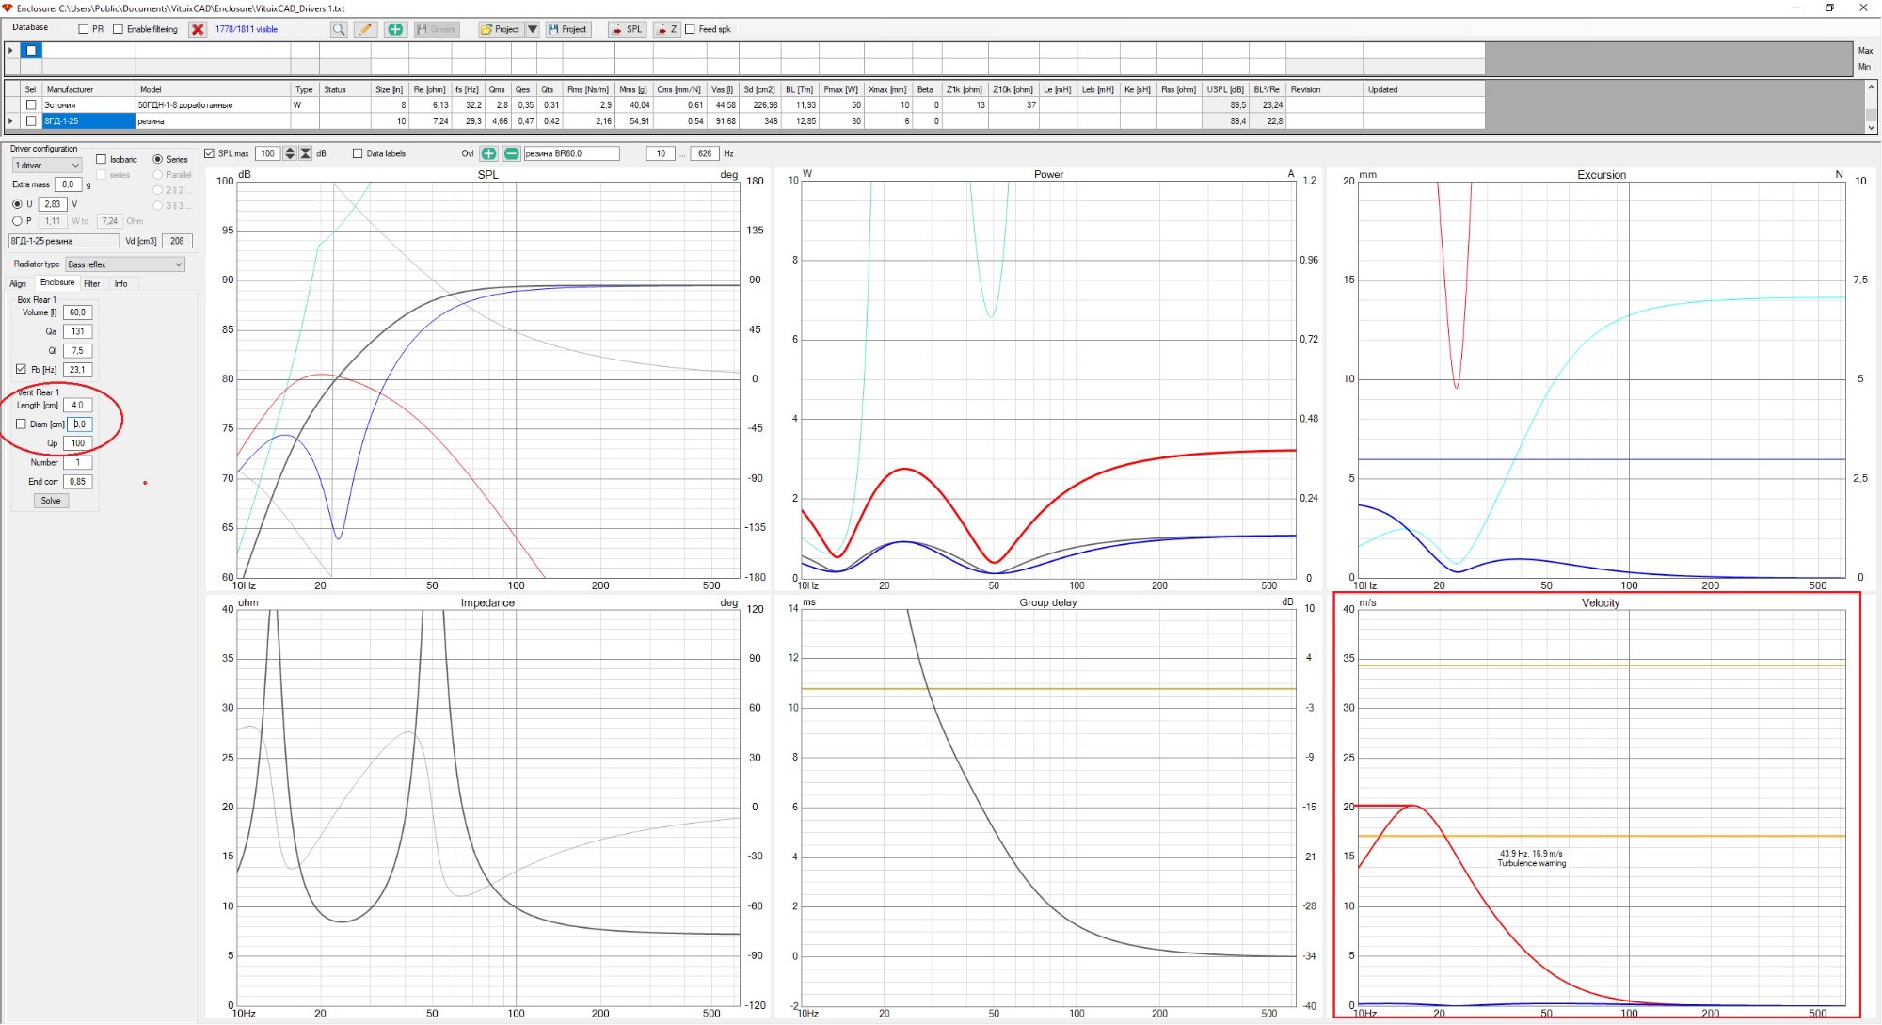Select the P power radio button
Image resolution: width=1882 pixels, height=1025 pixels.
(17, 221)
